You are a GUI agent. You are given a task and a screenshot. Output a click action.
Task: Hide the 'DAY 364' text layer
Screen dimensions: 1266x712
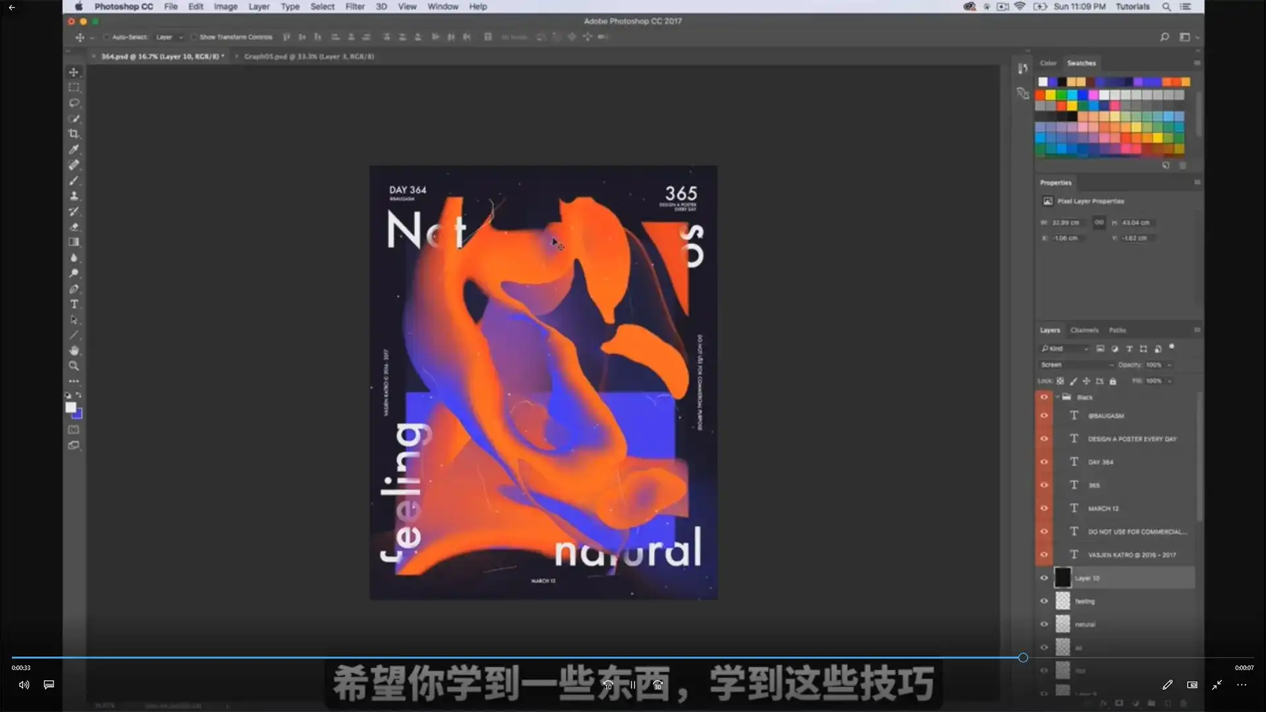pyautogui.click(x=1044, y=461)
